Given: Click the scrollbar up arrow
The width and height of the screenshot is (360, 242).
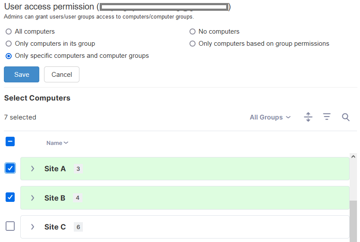Looking at the screenshot, I should pos(353,157).
